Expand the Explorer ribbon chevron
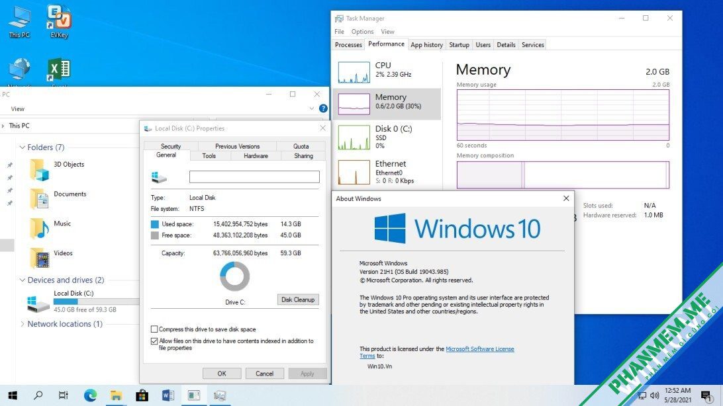 pos(312,108)
